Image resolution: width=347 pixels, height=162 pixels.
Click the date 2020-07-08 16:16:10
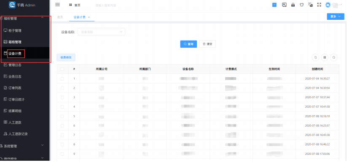[x=317, y=116]
